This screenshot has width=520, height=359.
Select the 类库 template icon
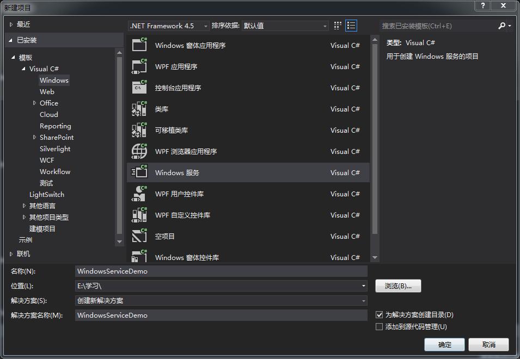click(x=139, y=109)
